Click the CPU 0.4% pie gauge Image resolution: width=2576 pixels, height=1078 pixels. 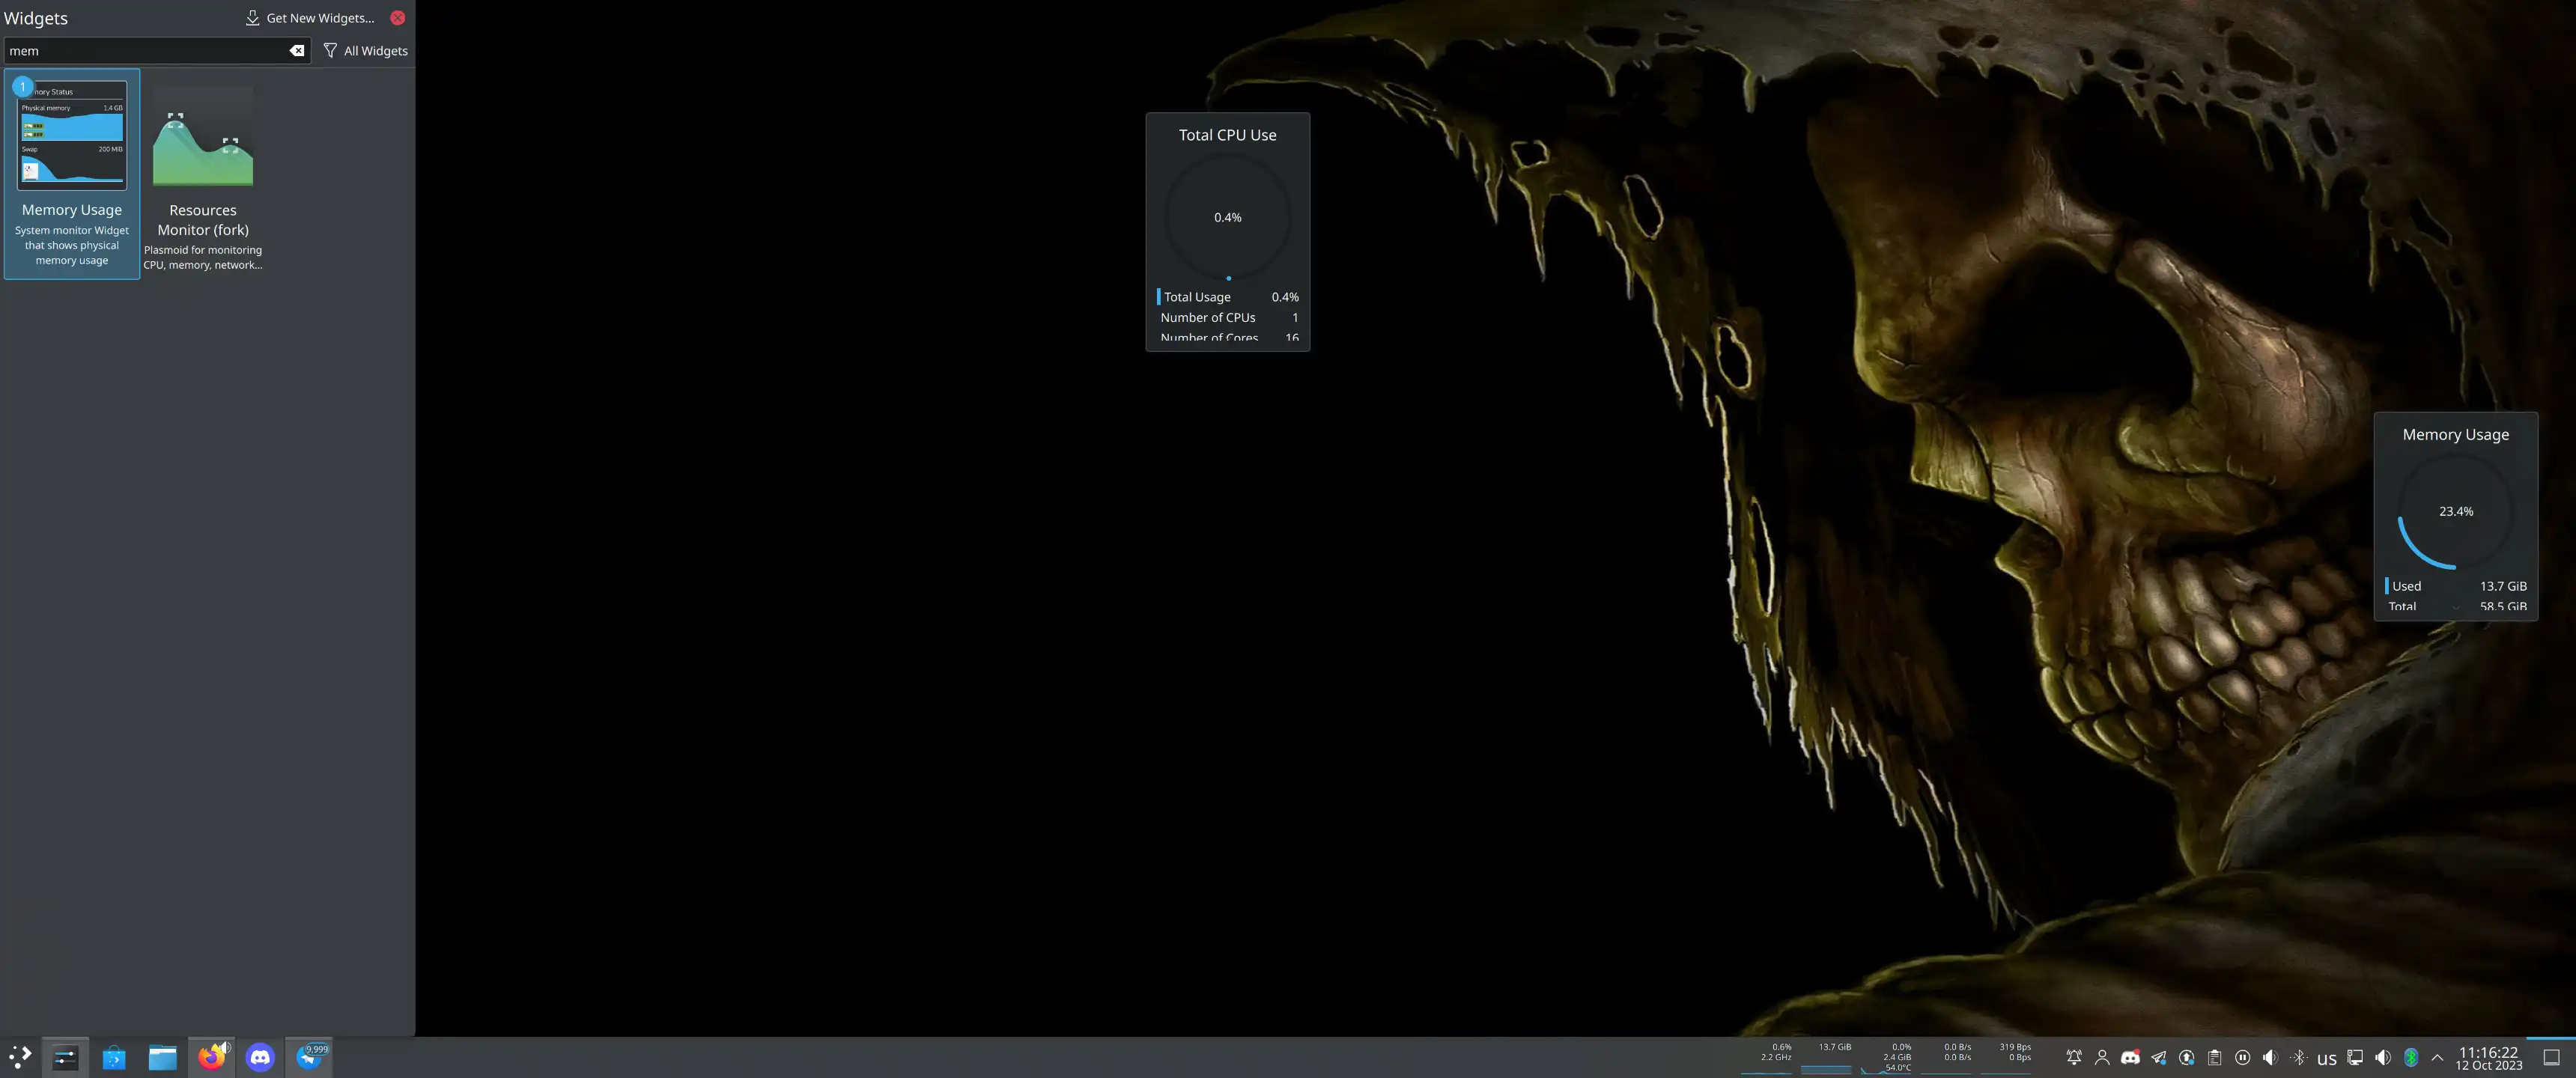[x=1228, y=217]
